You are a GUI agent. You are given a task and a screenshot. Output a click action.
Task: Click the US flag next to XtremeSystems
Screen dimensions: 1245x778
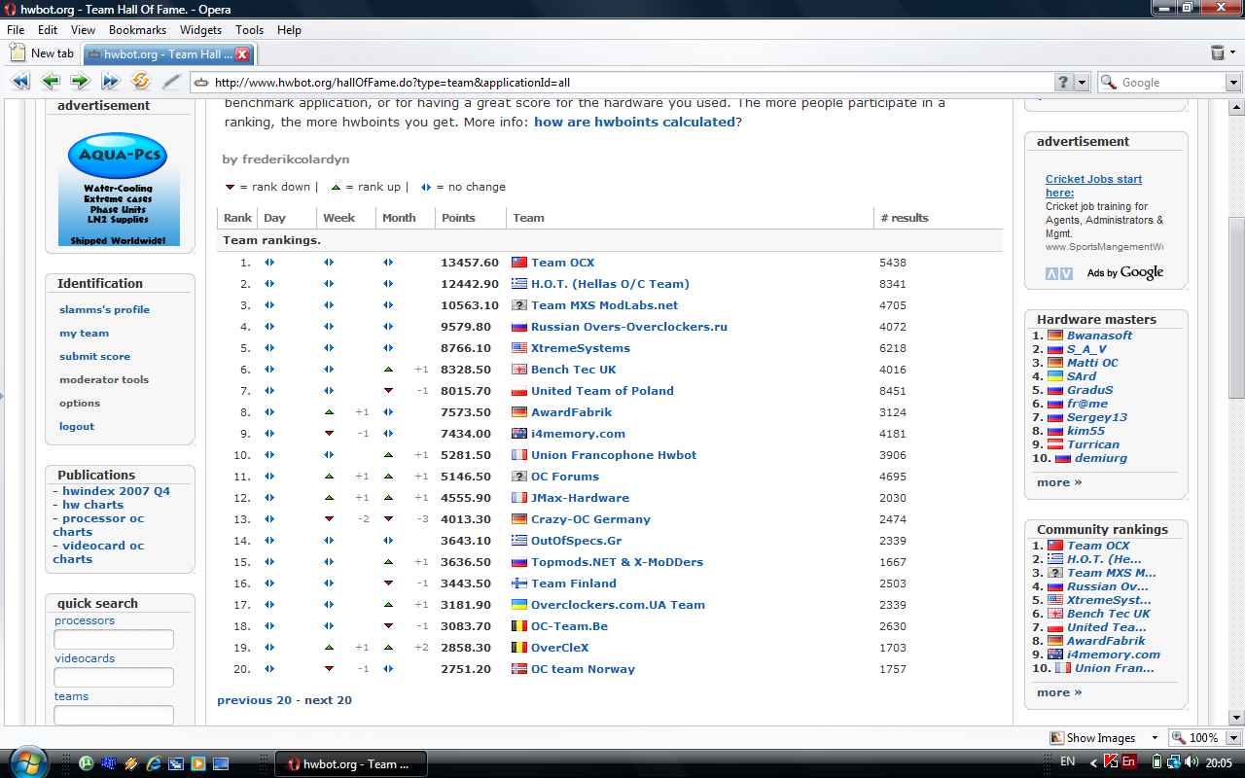click(x=519, y=348)
